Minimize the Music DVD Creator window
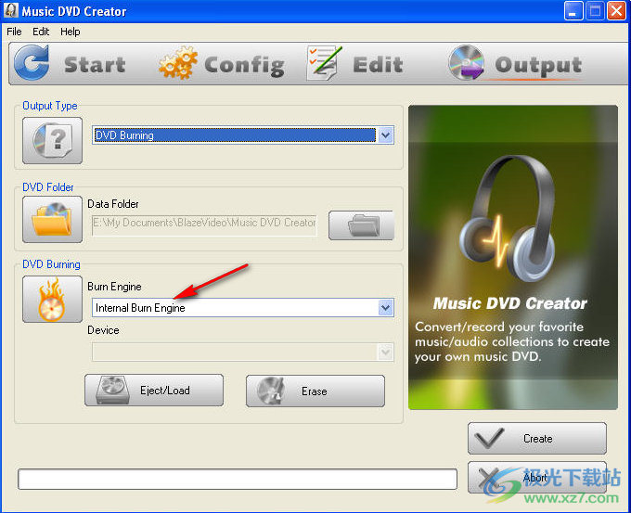 pyautogui.click(x=573, y=11)
